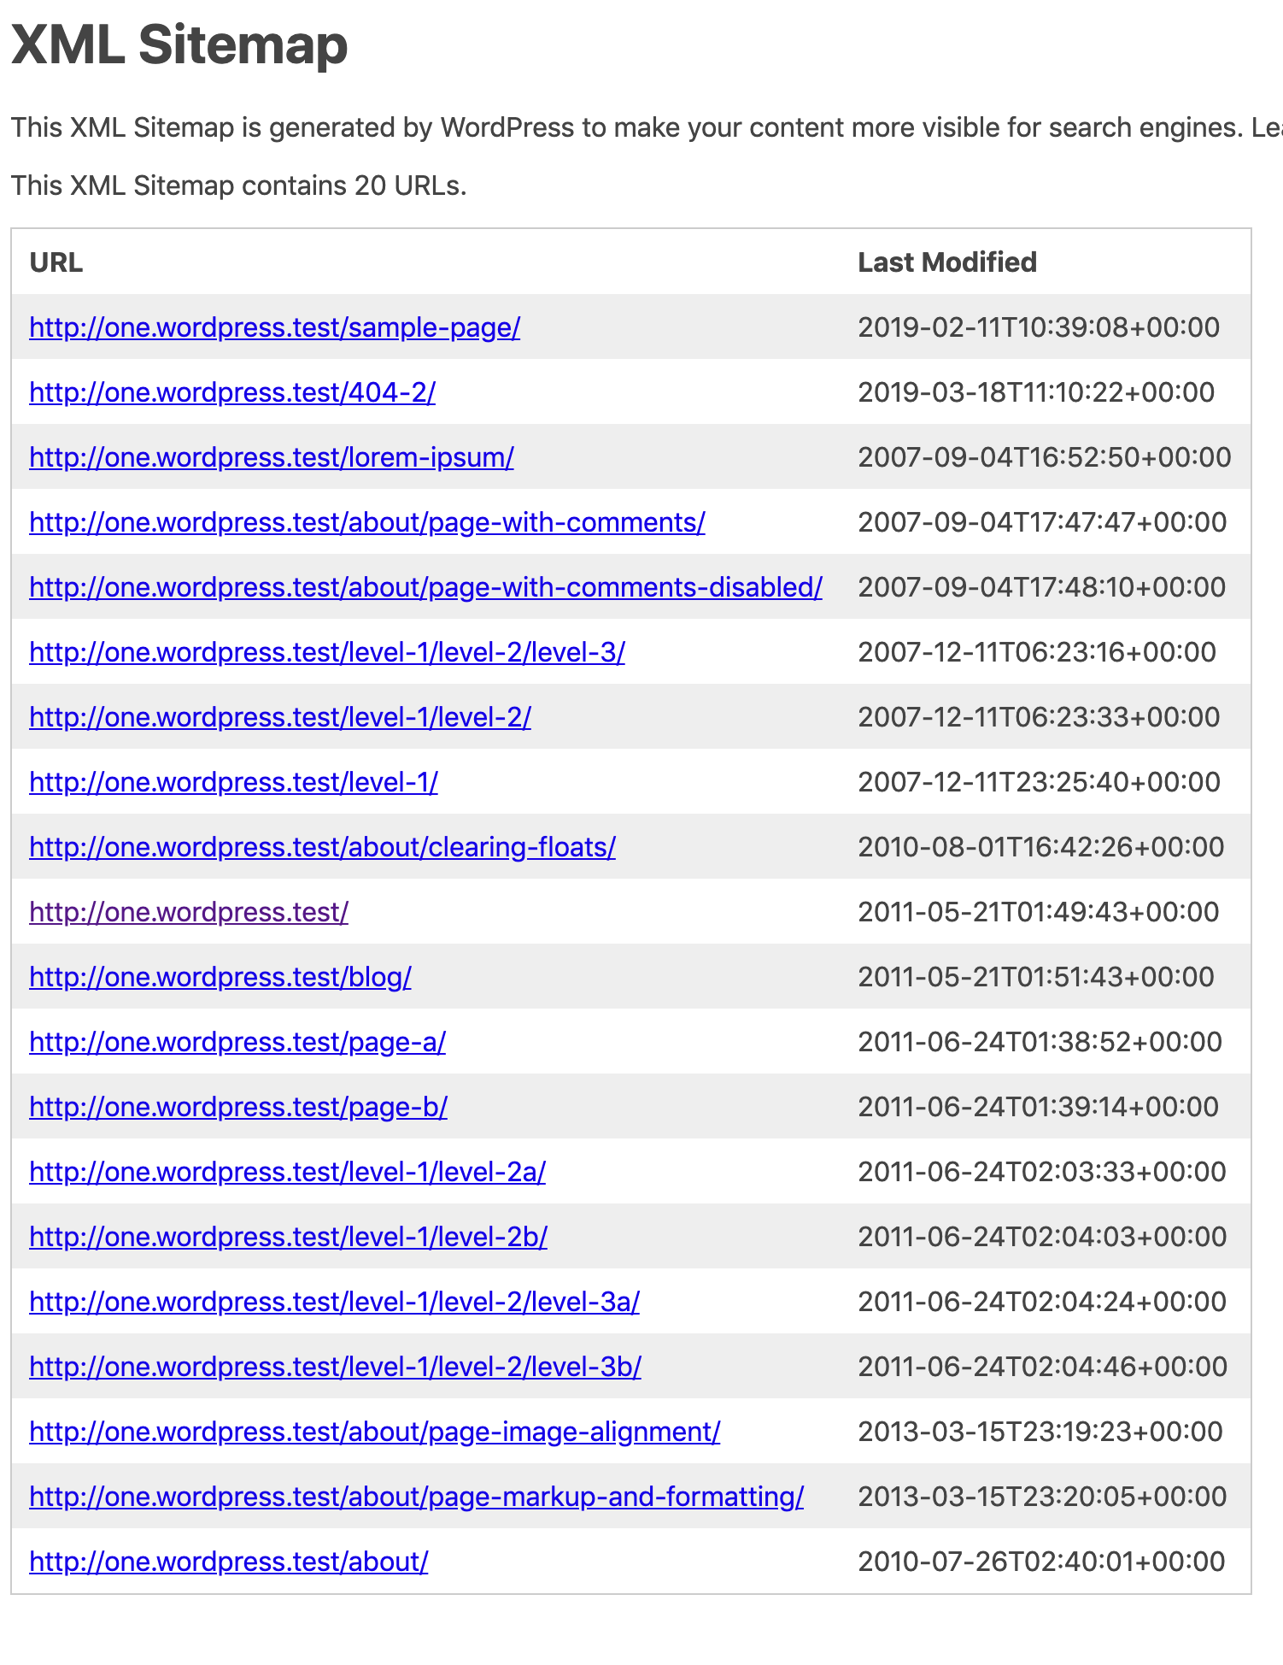Click the level-1 URL link
The image size is (1283, 1665).
click(232, 782)
